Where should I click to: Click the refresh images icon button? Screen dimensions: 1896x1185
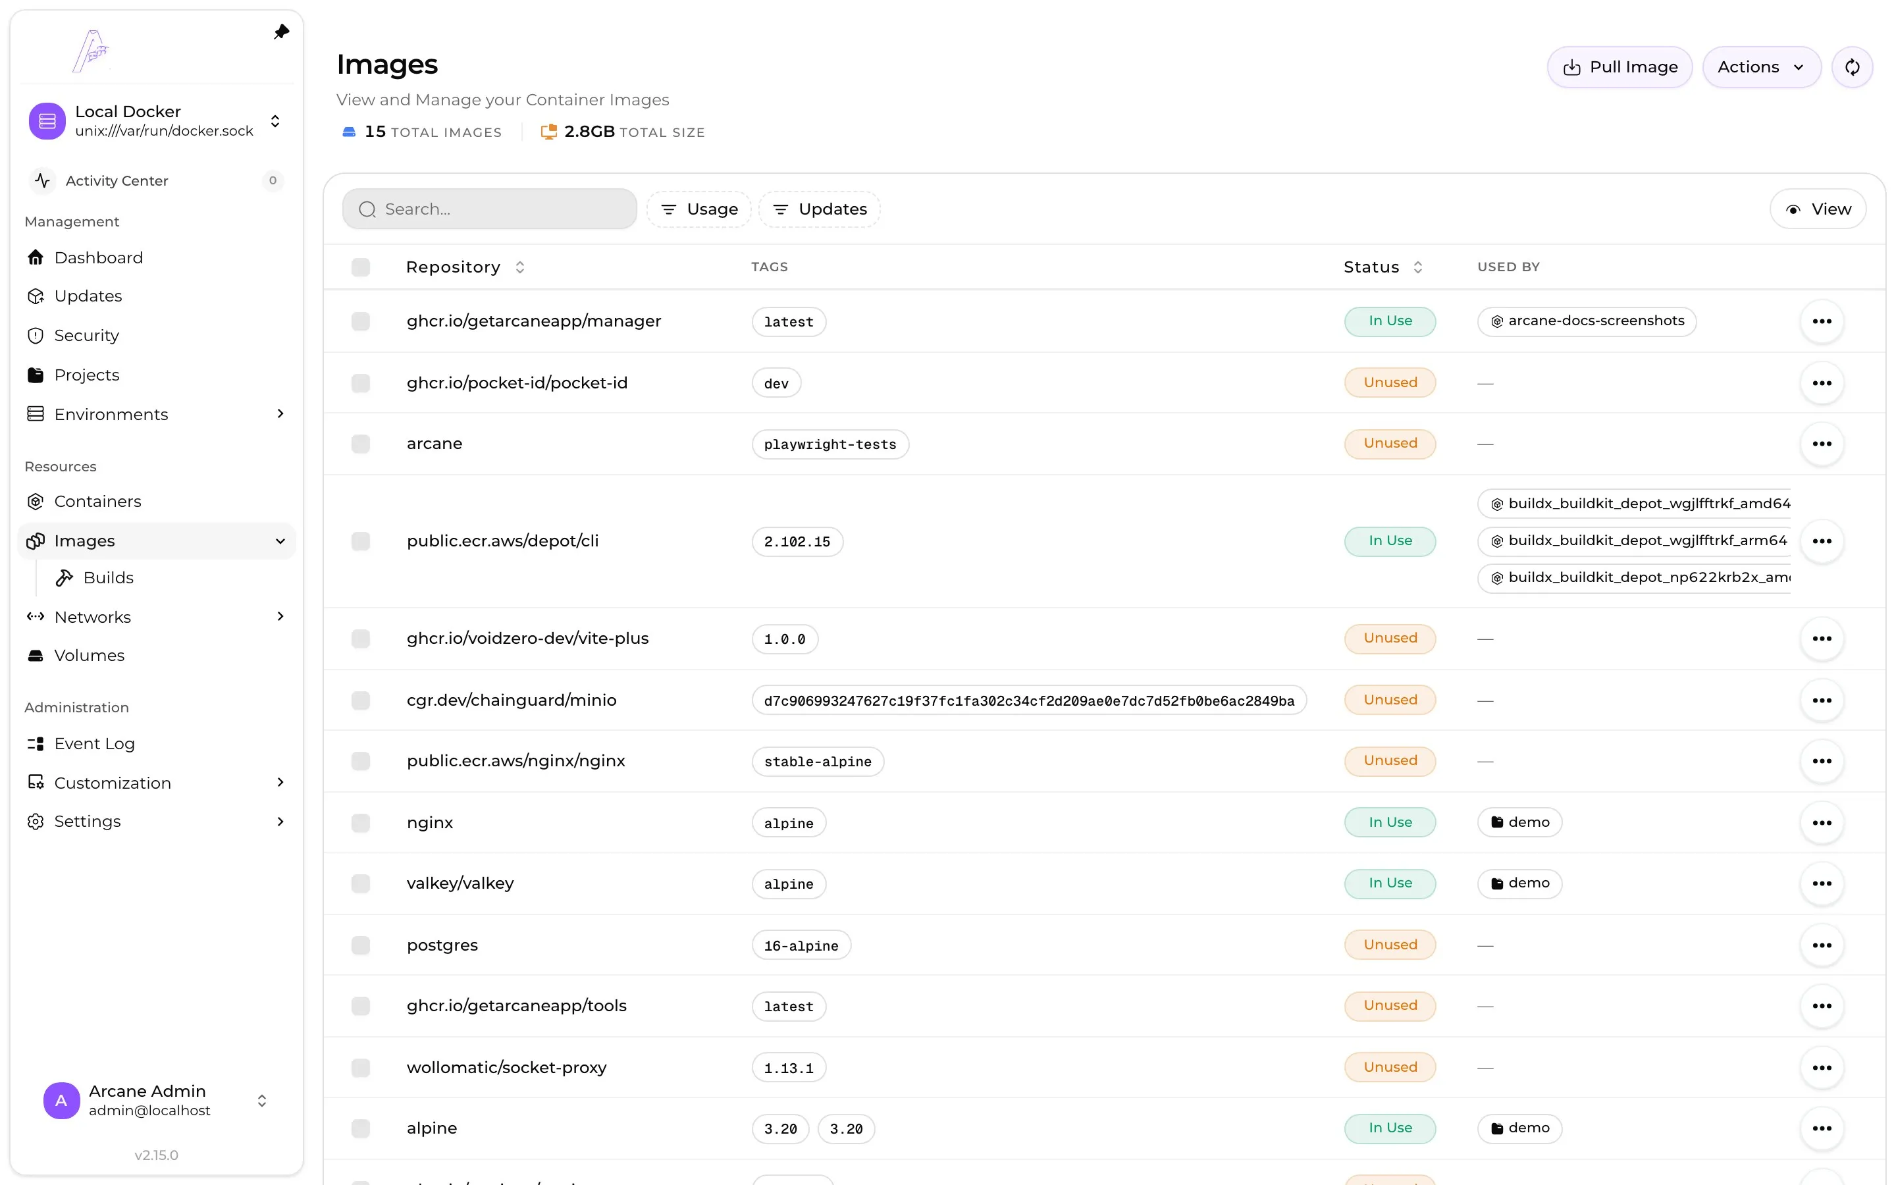1852,67
